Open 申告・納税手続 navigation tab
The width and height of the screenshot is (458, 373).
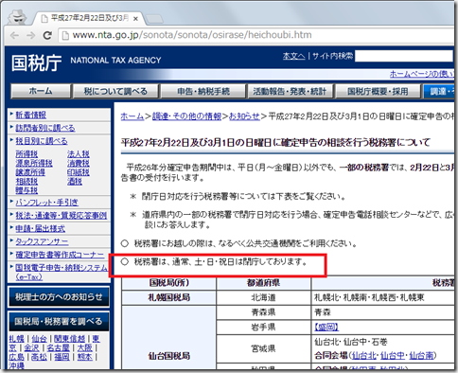pyautogui.click(x=203, y=91)
